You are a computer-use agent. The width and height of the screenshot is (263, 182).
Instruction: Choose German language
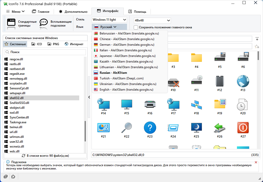pos(130,45)
